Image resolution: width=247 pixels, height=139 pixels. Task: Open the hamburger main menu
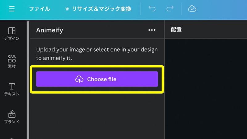[x=12, y=9]
